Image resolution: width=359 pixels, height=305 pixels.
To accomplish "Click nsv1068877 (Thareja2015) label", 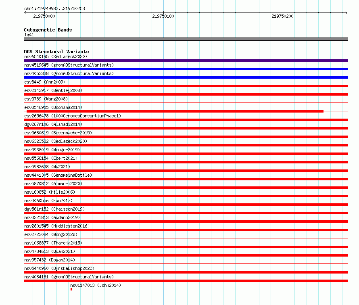I will click(x=53, y=243).
